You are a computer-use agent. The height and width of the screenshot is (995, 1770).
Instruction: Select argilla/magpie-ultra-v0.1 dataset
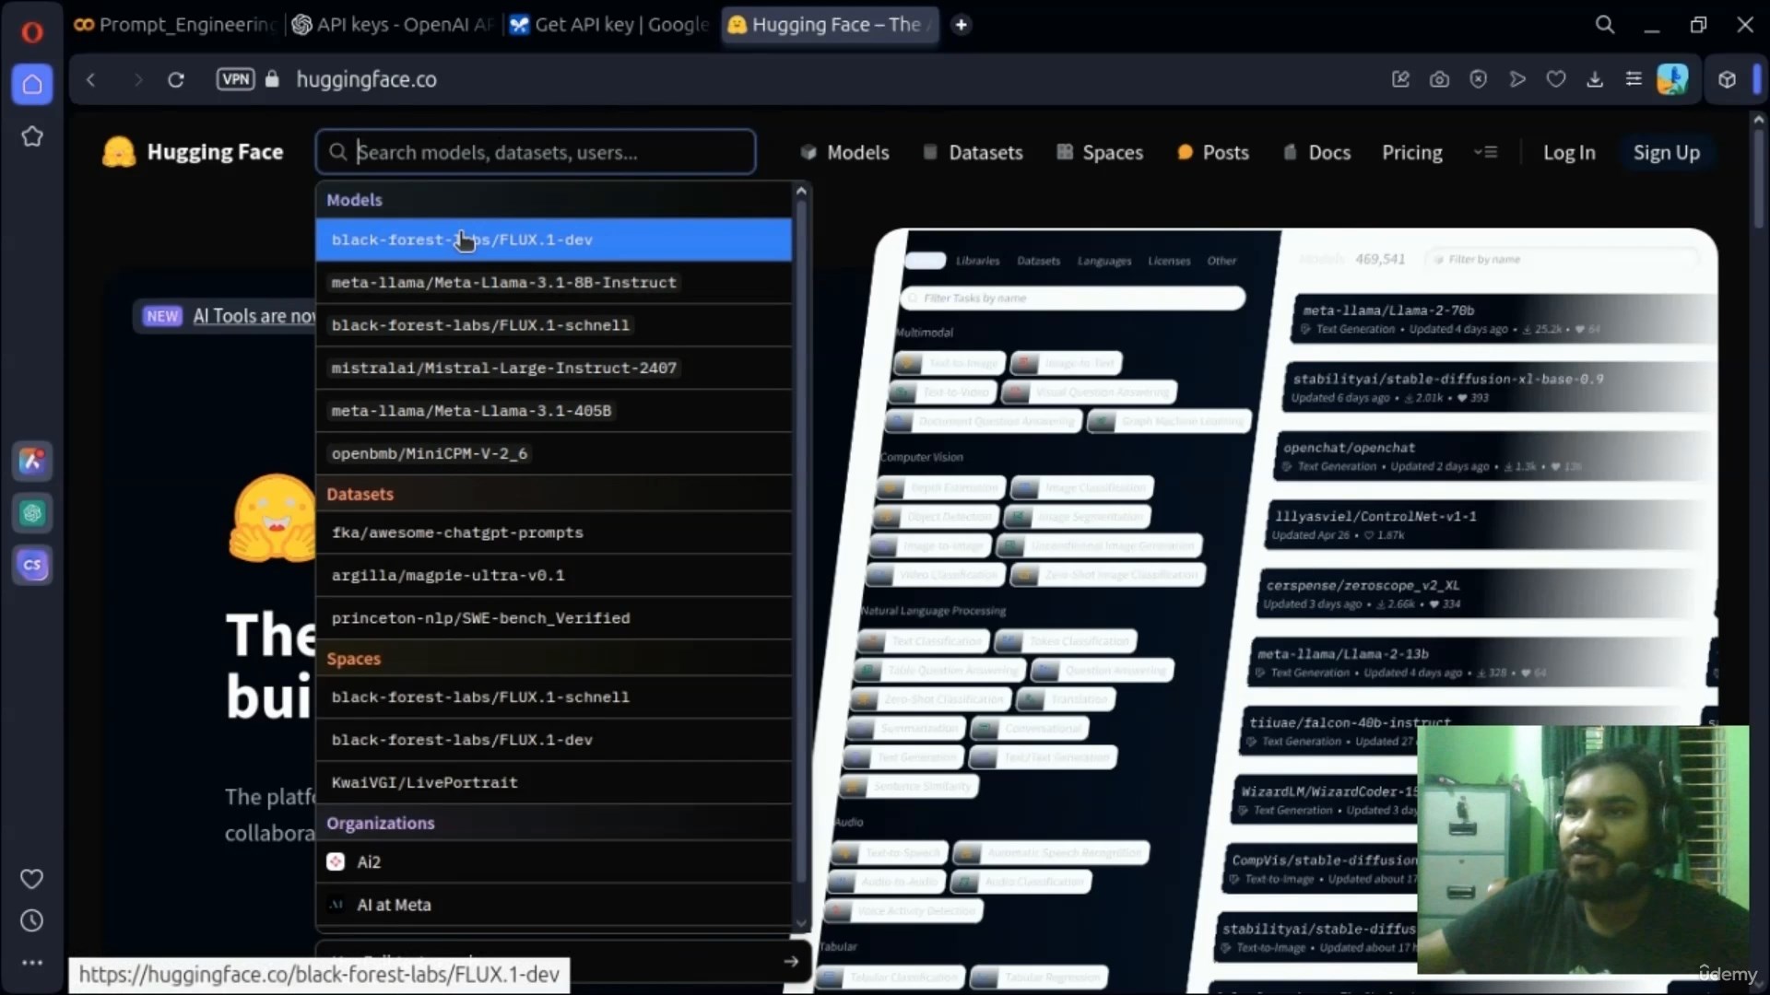point(553,576)
